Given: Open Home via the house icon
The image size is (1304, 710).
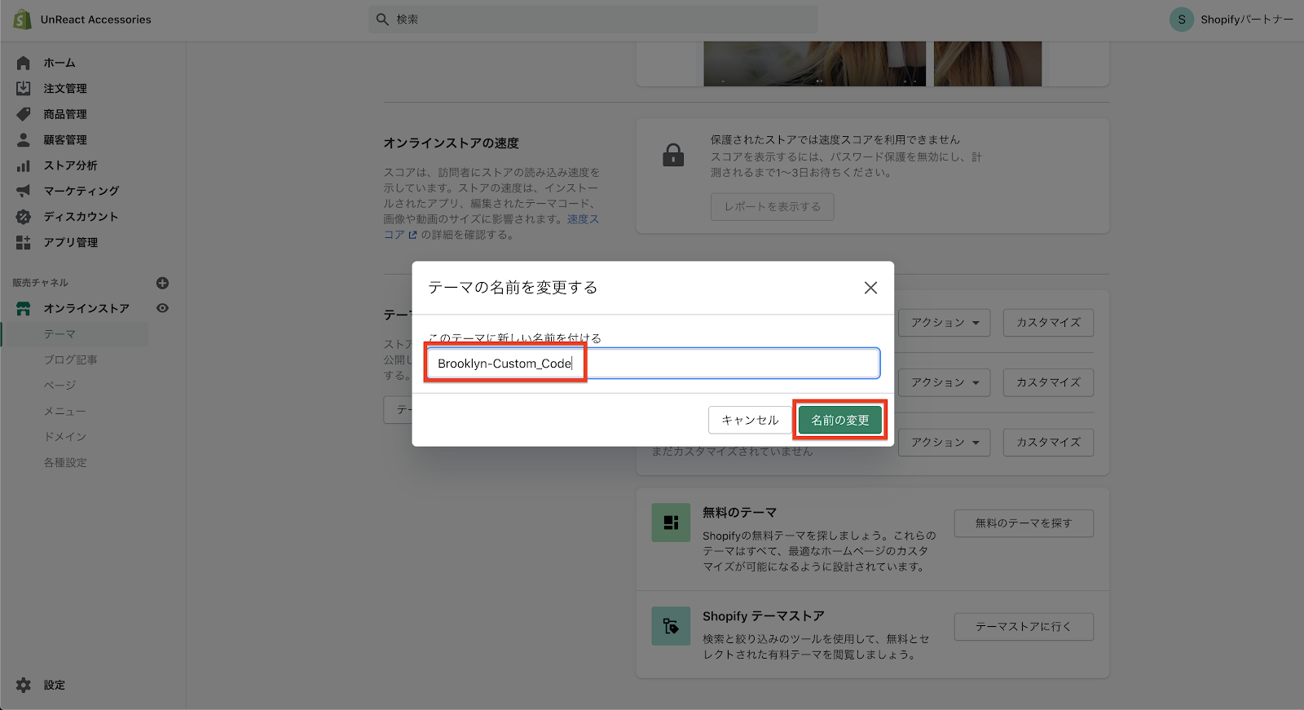Looking at the screenshot, I should click(24, 63).
